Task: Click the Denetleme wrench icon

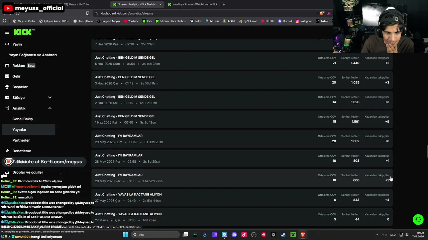Action: coord(7,151)
